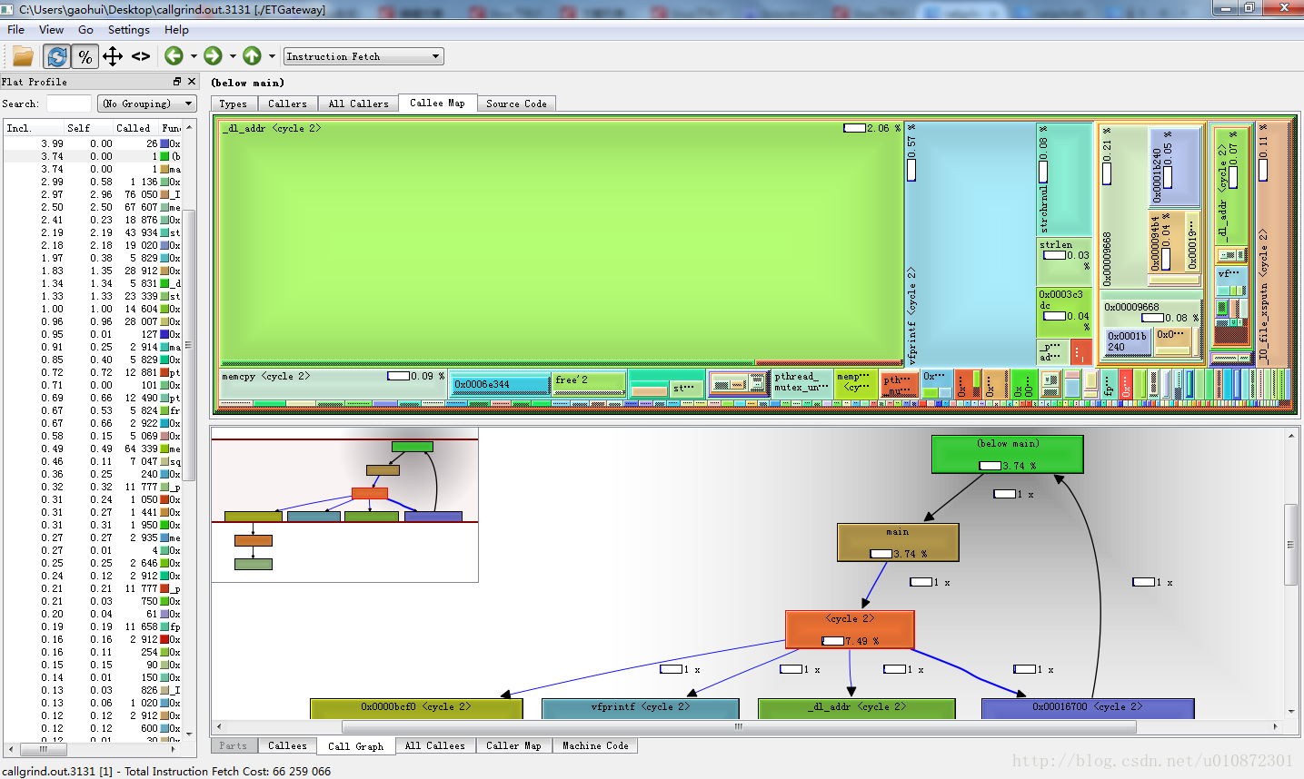Click the green swatch in first 3.74 row

[x=164, y=156]
